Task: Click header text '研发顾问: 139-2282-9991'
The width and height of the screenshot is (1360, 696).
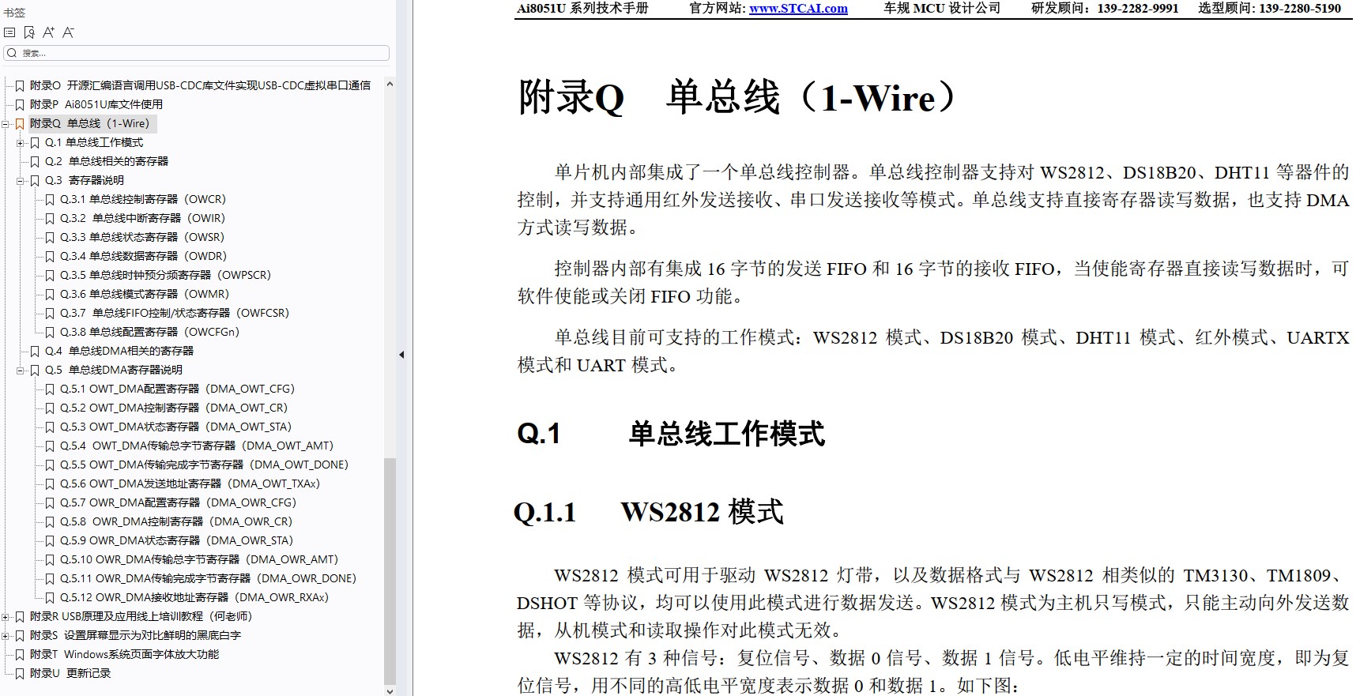Action: click(x=1105, y=8)
